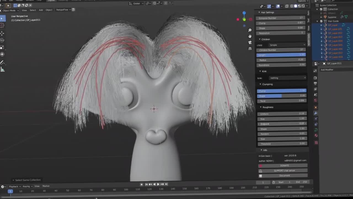The width and height of the screenshot is (353, 199).
Task: Toggle camera view icon in viewport
Action: [250, 42]
